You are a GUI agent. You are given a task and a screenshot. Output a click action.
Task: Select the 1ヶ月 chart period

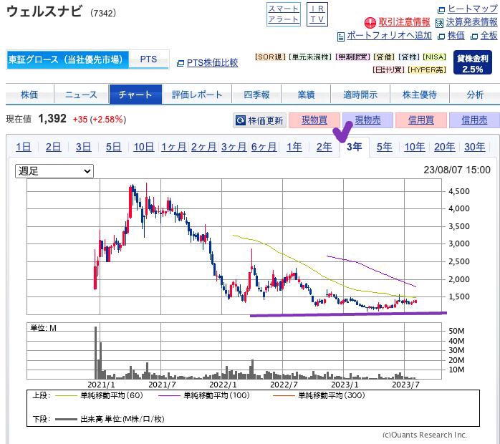(x=173, y=147)
